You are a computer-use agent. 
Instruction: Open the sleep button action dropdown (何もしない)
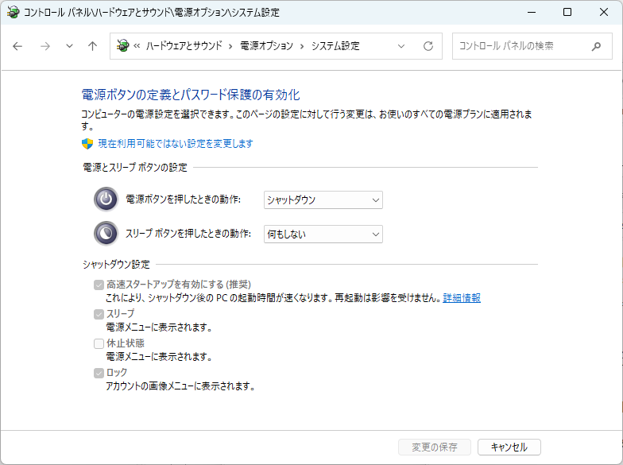point(323,234)
